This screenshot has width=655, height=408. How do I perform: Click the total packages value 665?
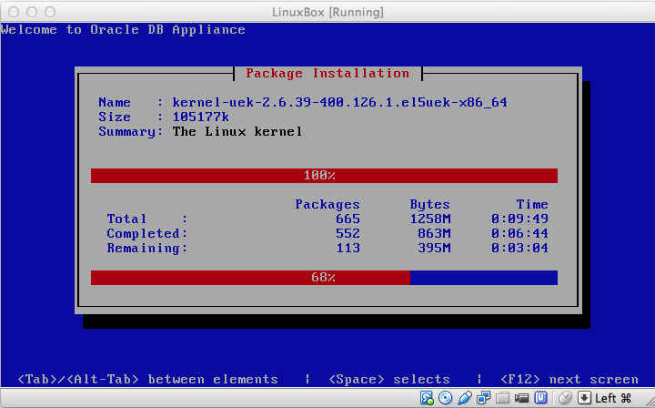point(348,219)
